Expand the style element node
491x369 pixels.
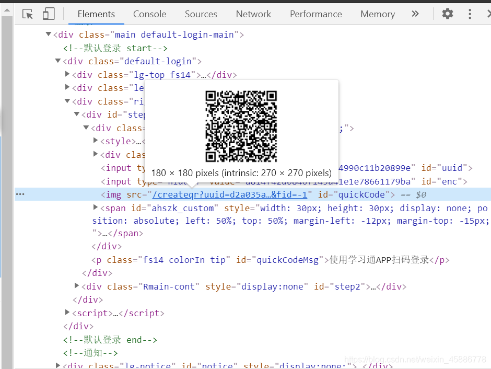click(96, 140)
